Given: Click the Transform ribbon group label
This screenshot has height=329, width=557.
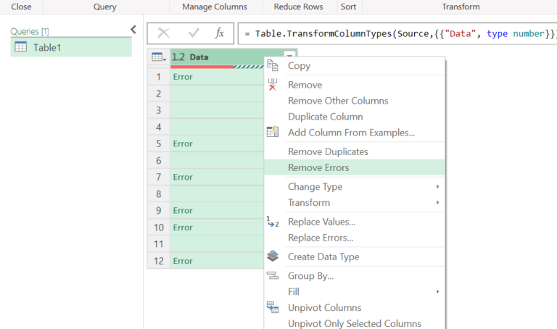Looking at the screenshot, I should tap(461, 7).
